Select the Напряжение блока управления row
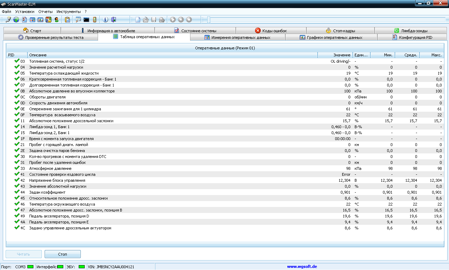 [x=224, y=180]
